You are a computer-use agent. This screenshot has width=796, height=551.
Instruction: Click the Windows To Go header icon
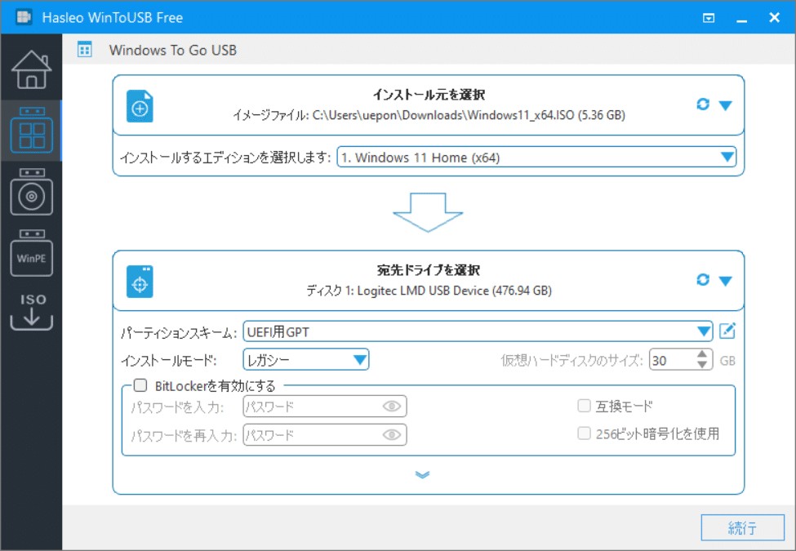pyautogui.click(x=85, y=50)
